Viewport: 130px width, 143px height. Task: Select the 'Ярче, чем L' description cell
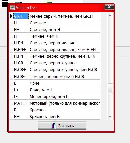point(65,90)
